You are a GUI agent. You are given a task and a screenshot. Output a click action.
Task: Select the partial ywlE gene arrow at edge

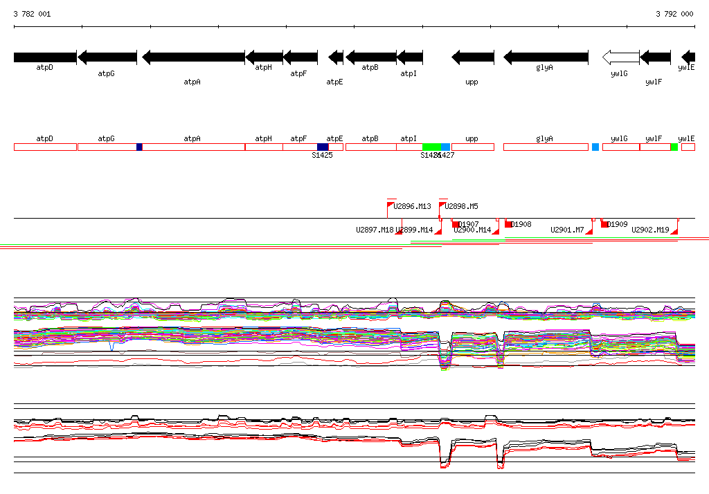(688, 57)
